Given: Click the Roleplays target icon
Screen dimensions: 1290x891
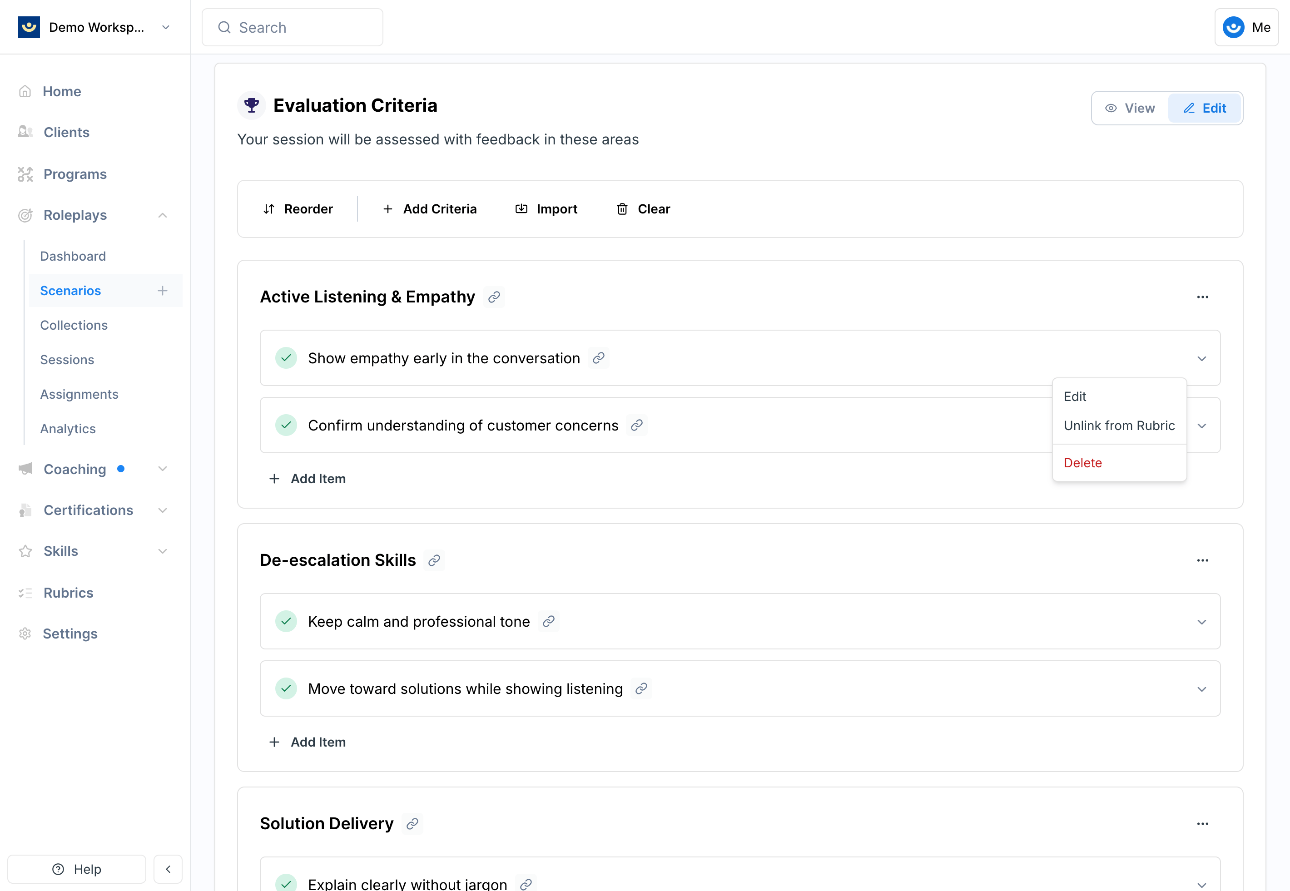Looking at the screenshot, I should click(x=25, y=216).
